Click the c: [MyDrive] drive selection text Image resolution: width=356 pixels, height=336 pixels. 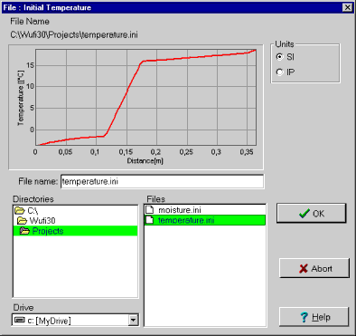[49, 321]
